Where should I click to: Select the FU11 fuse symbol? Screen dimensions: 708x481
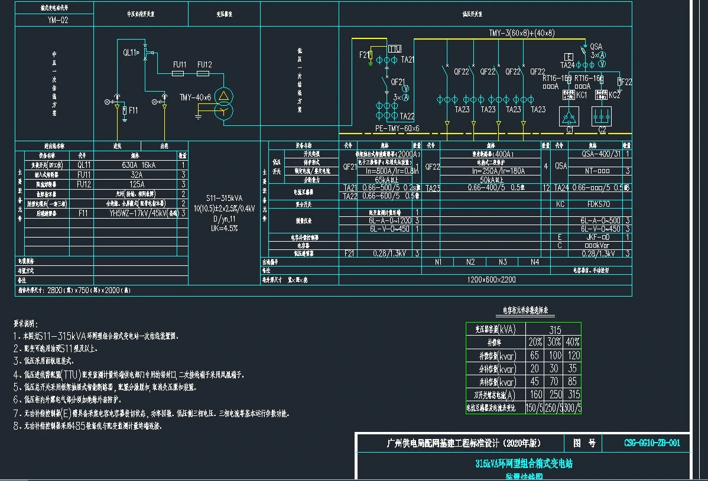point(180,74)
